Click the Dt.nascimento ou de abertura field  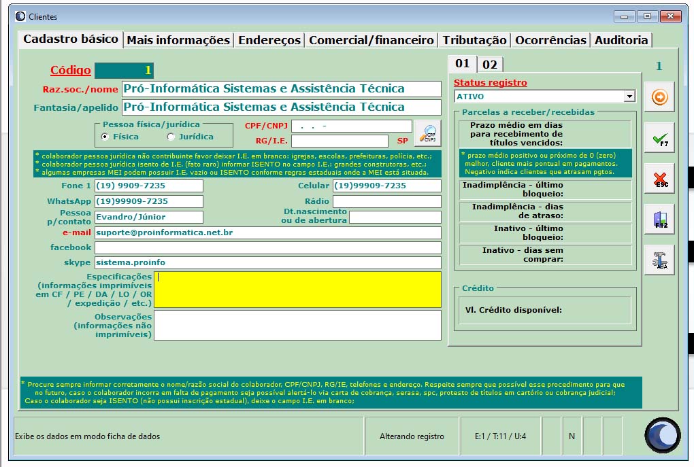click(x=395, y=217)
